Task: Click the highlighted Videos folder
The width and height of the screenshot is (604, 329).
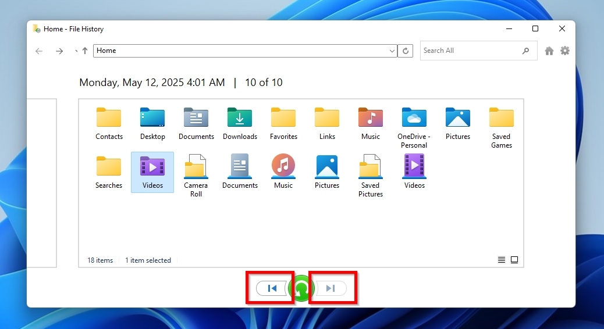Action: 152,173
